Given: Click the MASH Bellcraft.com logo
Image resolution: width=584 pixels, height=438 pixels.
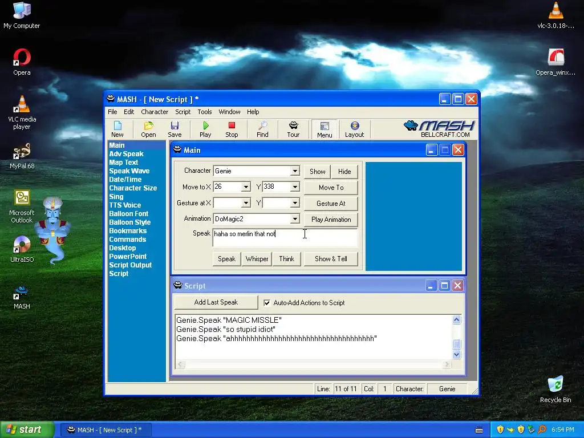Looking at the screenshot, I should click(x=439, y=129).
